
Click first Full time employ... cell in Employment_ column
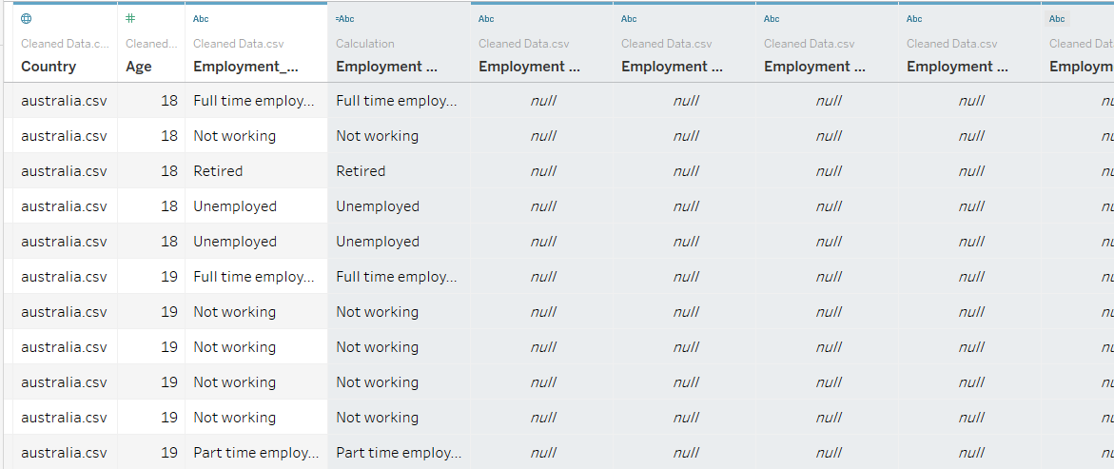click(253, 101)
